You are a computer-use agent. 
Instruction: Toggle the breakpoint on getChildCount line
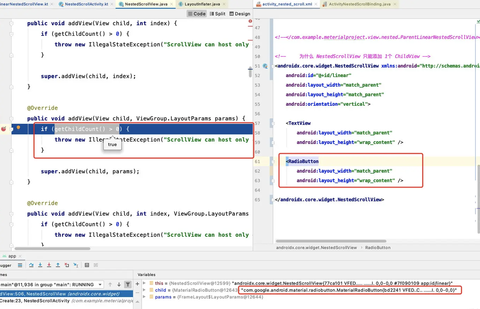tap(4, 129)
